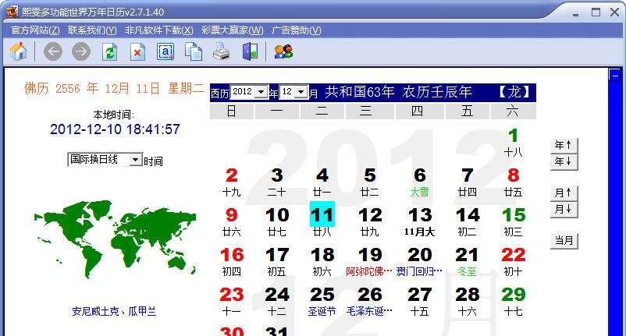Click the Forward arrow toolbar button
The width and height of the screenshot is (626, 336).
coord(81,51)
